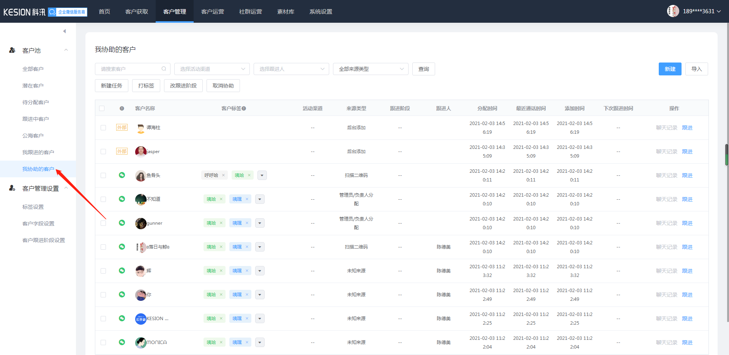Click the search magnifier icon in customer search
Image resolution: width=729 pixels, height=355 pixels.
tap(164, 69)
